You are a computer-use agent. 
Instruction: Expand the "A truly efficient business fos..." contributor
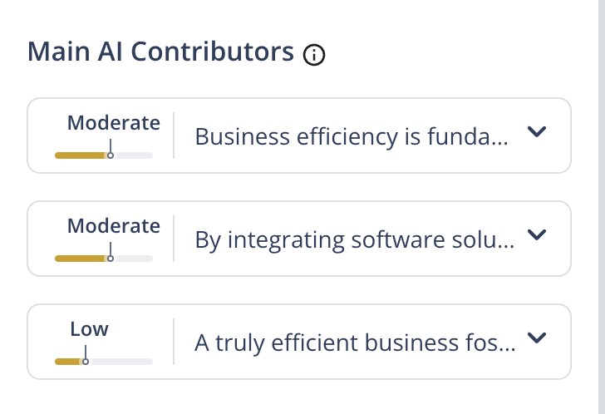coord(538,338)
